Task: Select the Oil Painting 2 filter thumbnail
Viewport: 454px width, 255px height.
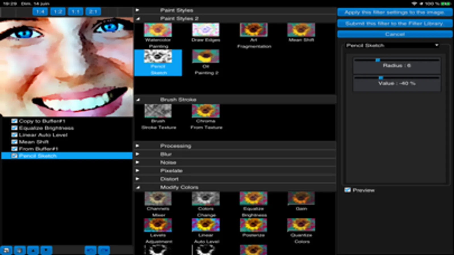Action: coord(206,56)
